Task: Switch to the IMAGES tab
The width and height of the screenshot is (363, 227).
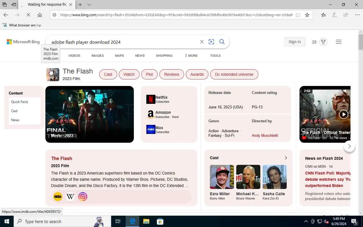Action: (98, 56)
